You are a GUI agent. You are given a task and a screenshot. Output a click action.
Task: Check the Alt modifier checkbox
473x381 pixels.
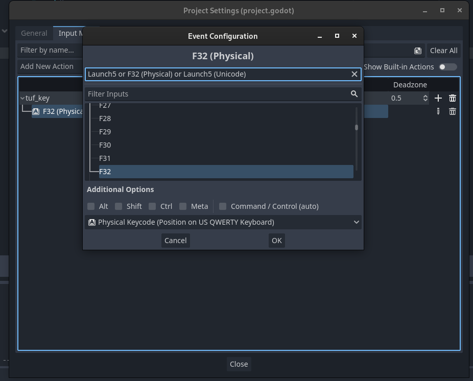(x=91, y=206)
